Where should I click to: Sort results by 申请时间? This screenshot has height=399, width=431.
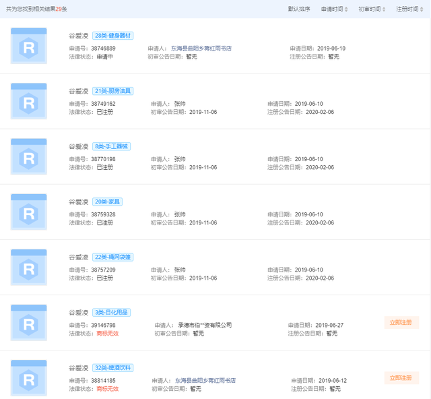click(x=334, y=9)
